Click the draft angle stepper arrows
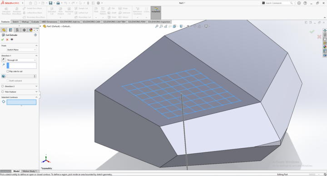Viewport: 327px width, 176px height. click(x=35, y=76)
